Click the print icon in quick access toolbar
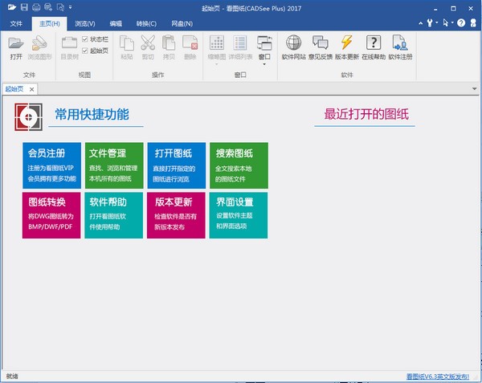This screenshot has width=482, height=383. [37, 7]
